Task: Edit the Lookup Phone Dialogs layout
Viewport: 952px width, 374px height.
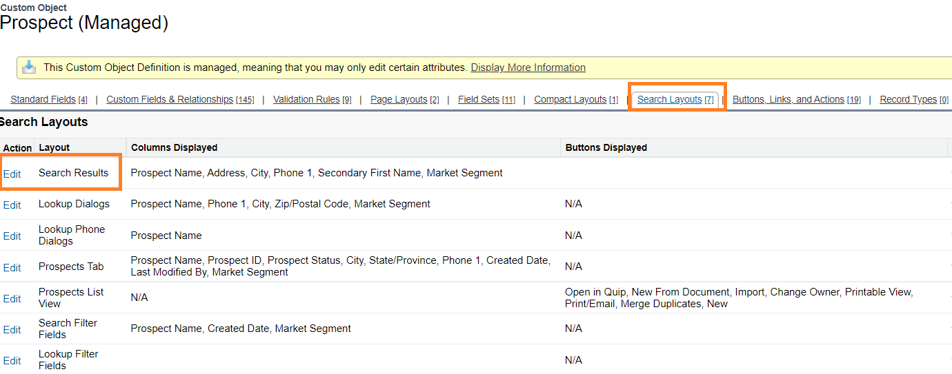Action: tap(12, 236)
